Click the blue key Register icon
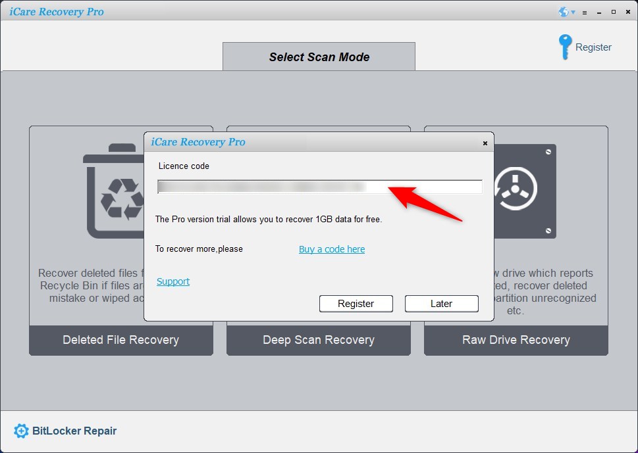638x453 pixels. [x=565, y=47]
